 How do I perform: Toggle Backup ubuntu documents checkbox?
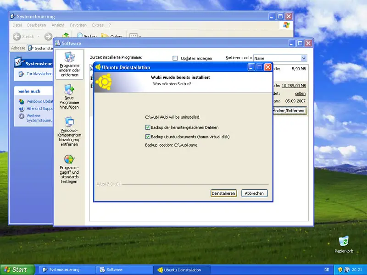tap(148, 137)
